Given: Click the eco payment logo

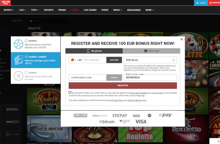Looking at the screenshot, I should 136,116.
